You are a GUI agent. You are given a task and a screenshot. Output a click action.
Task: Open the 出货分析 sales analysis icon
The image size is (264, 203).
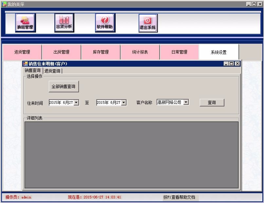click(64, 23)
